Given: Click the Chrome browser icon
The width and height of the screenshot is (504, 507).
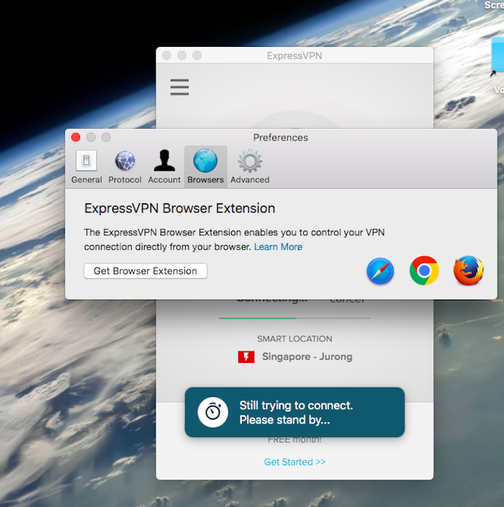Looking at the screenshot, I should pos(424,271).
